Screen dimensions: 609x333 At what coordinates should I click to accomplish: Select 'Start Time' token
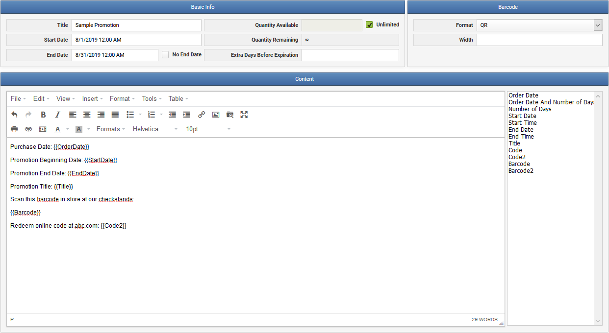tap(523, 123)
